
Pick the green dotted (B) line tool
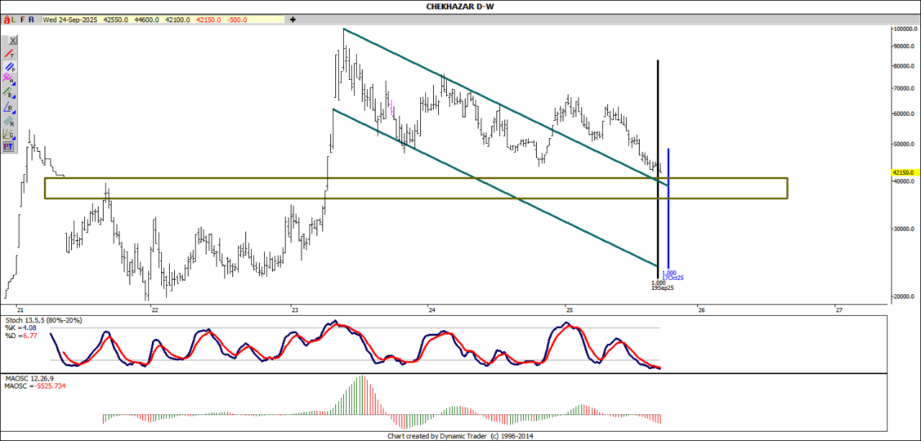tap(9, 93)
